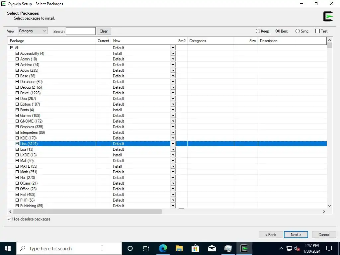Select the PHP (56) row
Image resolution: width=340 pixels, height=255 pixels.
pos(167,200)
